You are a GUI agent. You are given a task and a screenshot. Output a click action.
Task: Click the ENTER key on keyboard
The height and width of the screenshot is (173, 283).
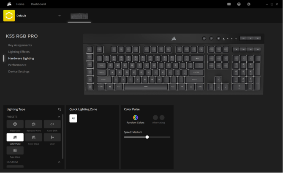[196, 72]
